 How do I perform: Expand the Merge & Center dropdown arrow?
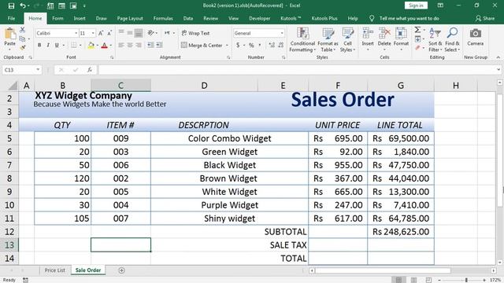click(227, 46)
